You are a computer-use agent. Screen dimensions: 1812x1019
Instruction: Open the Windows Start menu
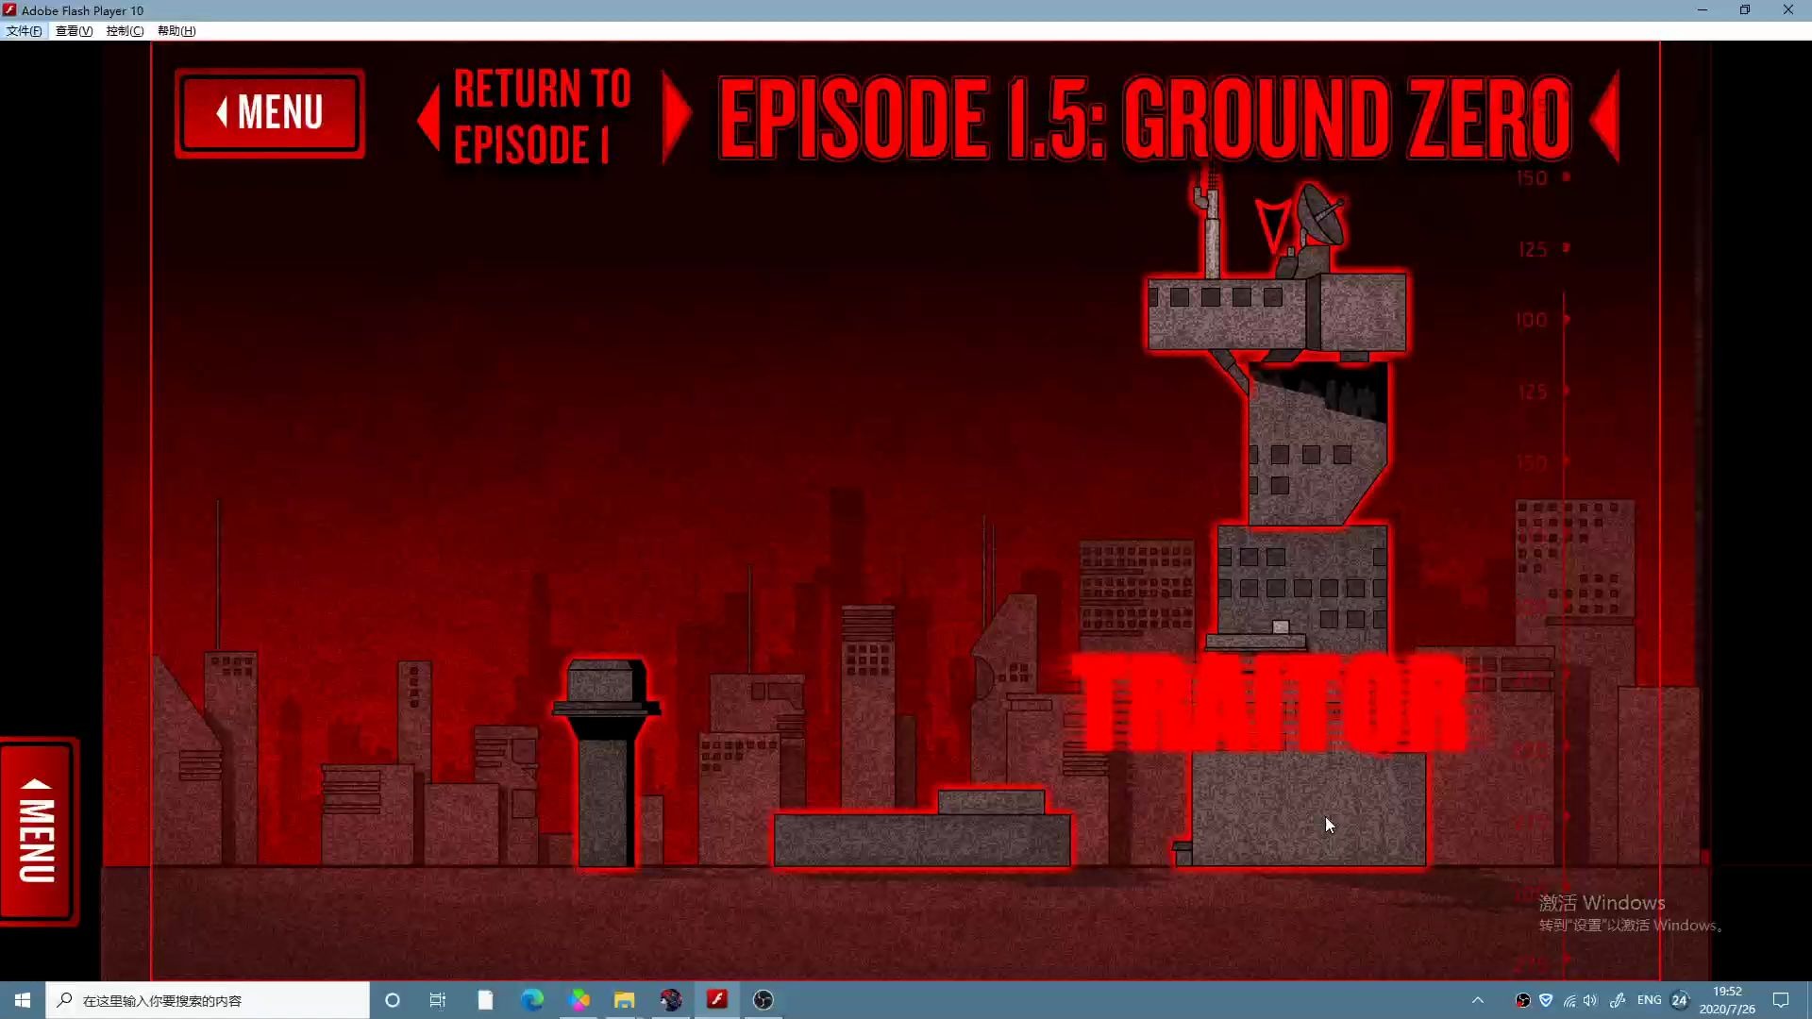tap(23, 1000)
